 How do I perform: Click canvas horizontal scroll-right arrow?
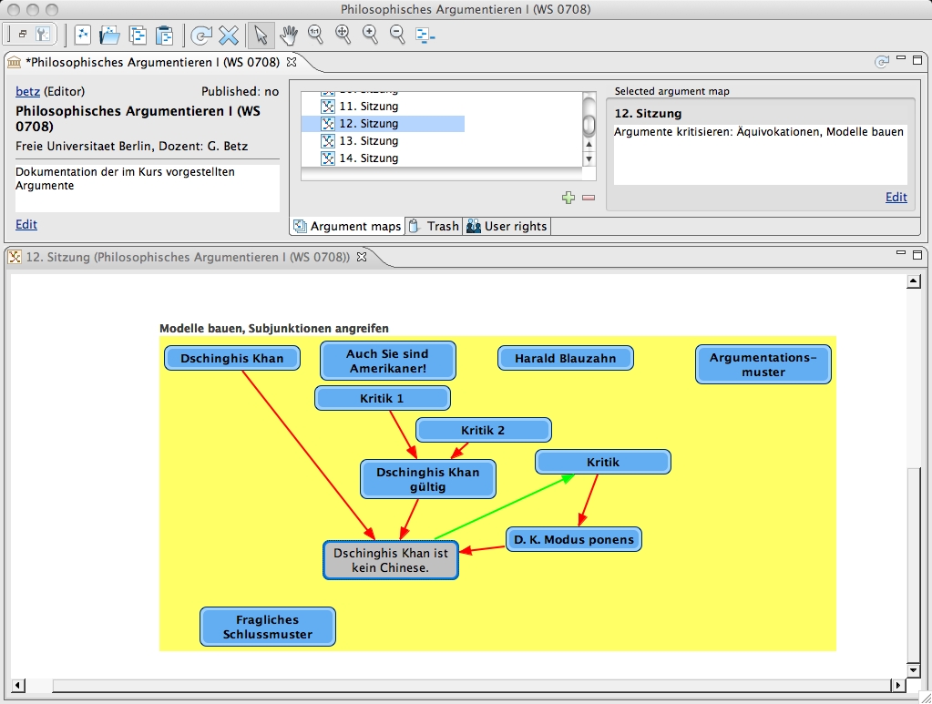coord(897,686)
